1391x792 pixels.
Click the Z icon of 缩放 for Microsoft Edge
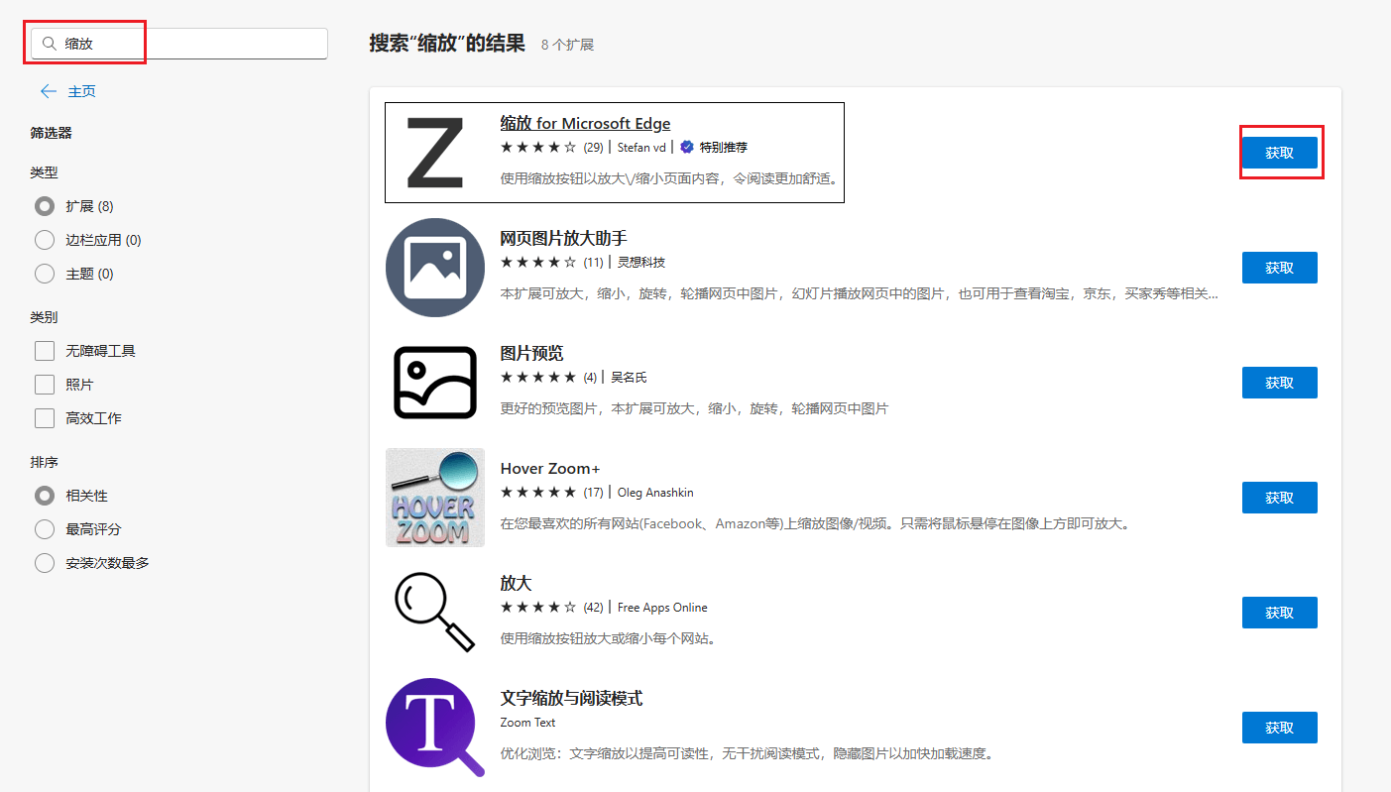point(436,151)
